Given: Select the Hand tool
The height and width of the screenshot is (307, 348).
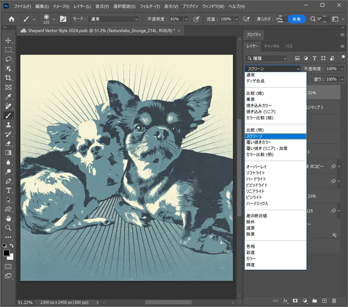Looking at the screenshot, I should (8, 218).
